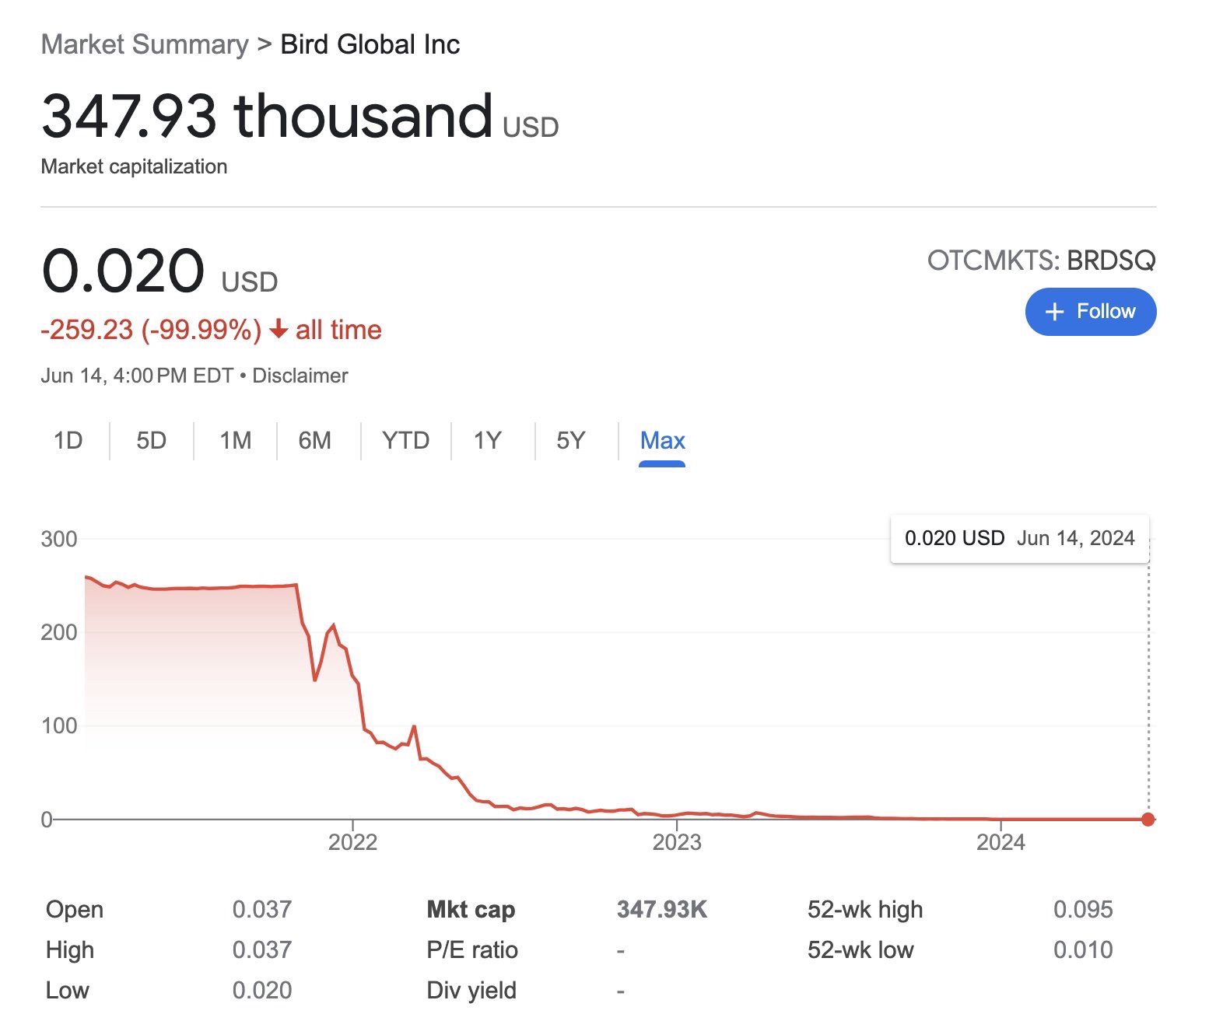This screenshot has height=1028, width=1223.
Task: Click the plus icon in Follow
Action: (1054, 312)
